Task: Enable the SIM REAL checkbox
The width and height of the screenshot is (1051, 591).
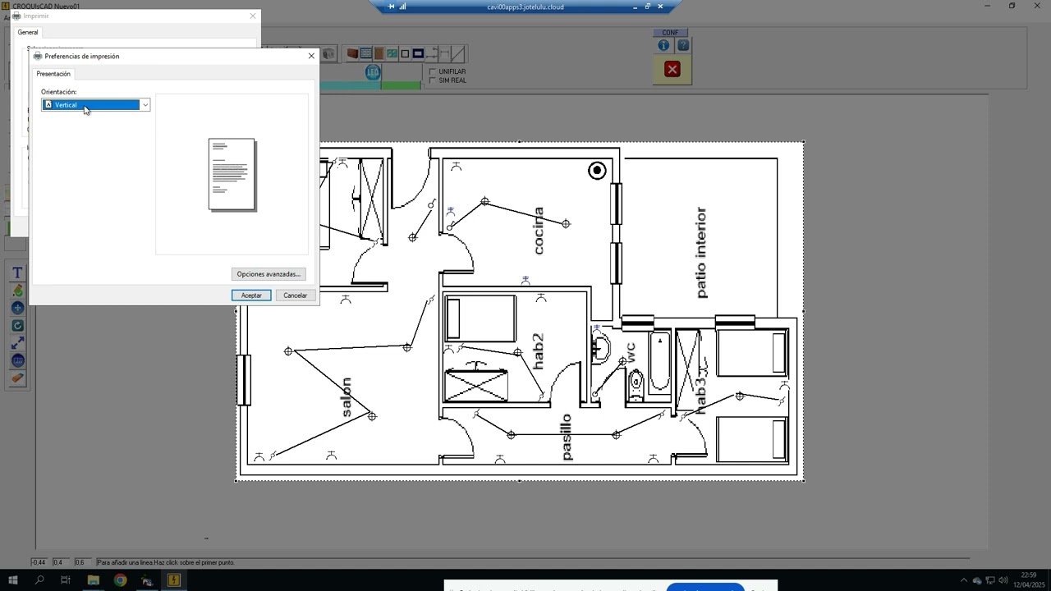Action: (x=433, y=80)
